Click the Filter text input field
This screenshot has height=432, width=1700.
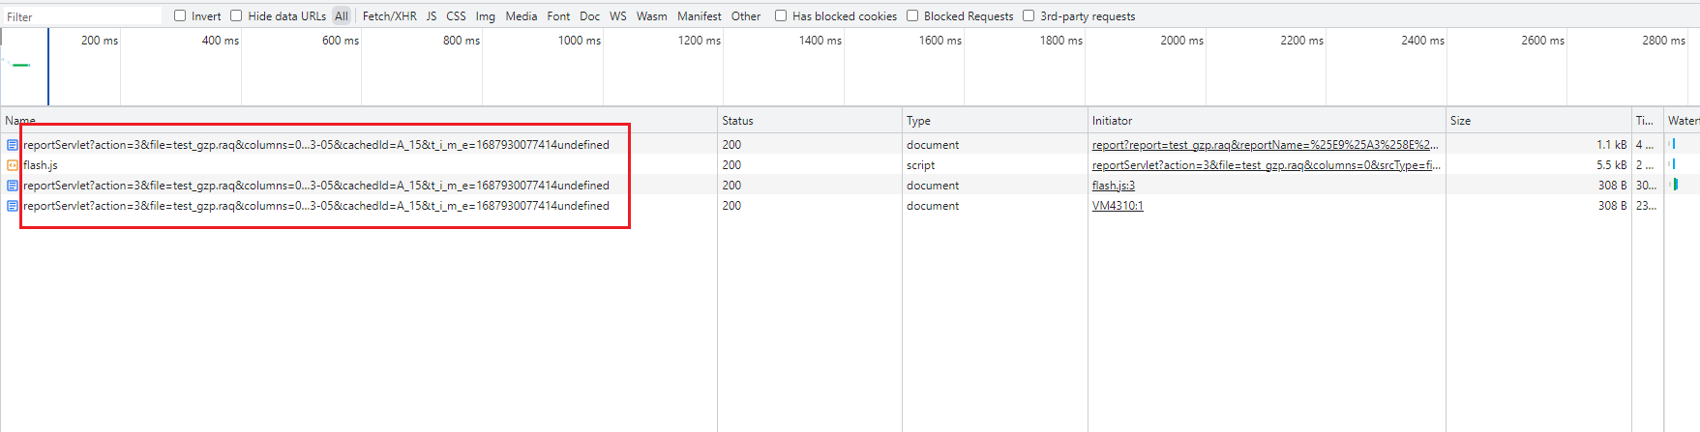82,16
